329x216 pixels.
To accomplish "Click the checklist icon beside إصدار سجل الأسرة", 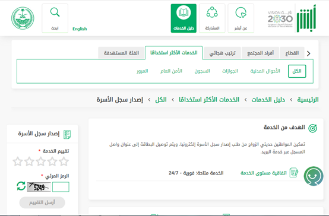I will 67,134.
